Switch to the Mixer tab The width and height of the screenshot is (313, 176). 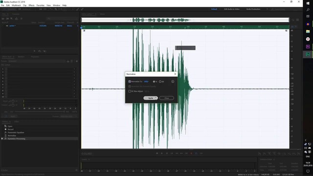pyautogui.click(x=102, y=14)
